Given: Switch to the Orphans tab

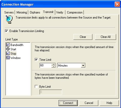Looking at the screenshot, I should tap(35, 12).
